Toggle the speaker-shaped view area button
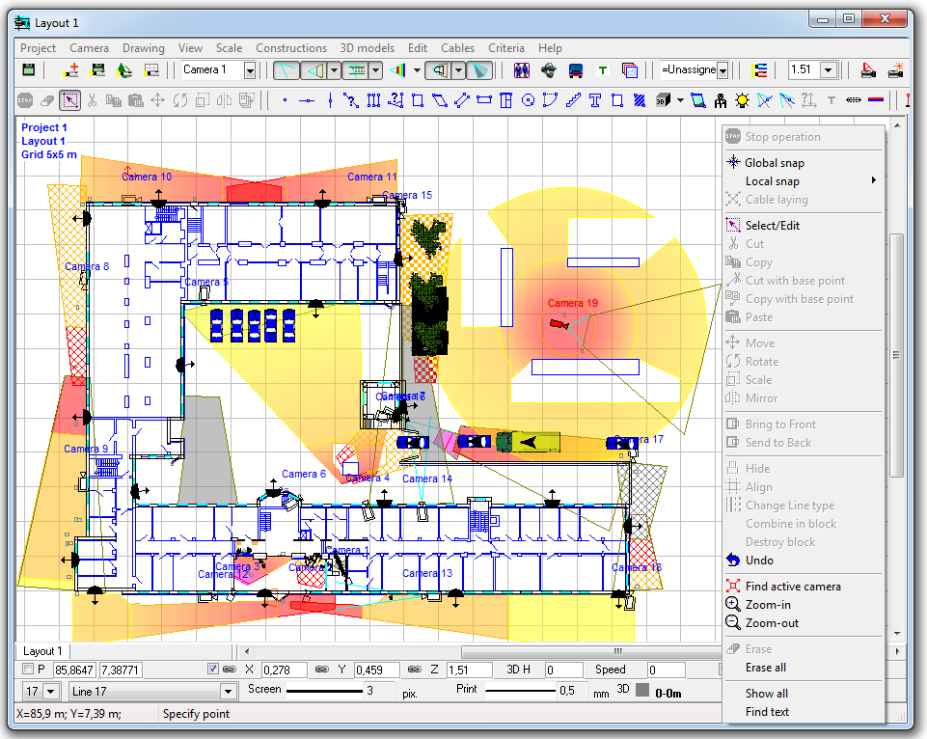Image resolution: width=927 pixels, height=739 pixels. coord(439,71)
